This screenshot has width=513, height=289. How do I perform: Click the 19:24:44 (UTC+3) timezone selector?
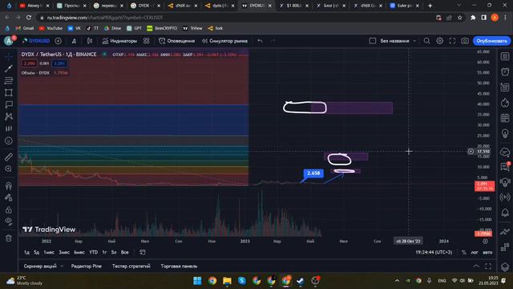434,252
